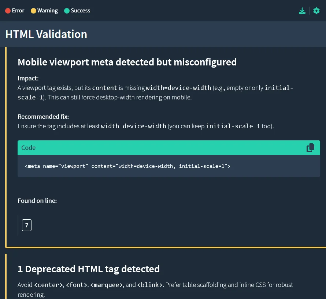326x299 pixels.
Task: Click the Found on line label
Action: [x=37, y=201]
